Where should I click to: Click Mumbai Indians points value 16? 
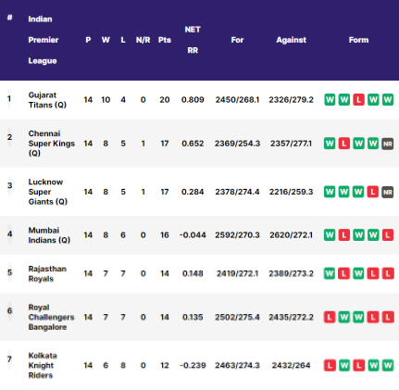coord(165,235)
